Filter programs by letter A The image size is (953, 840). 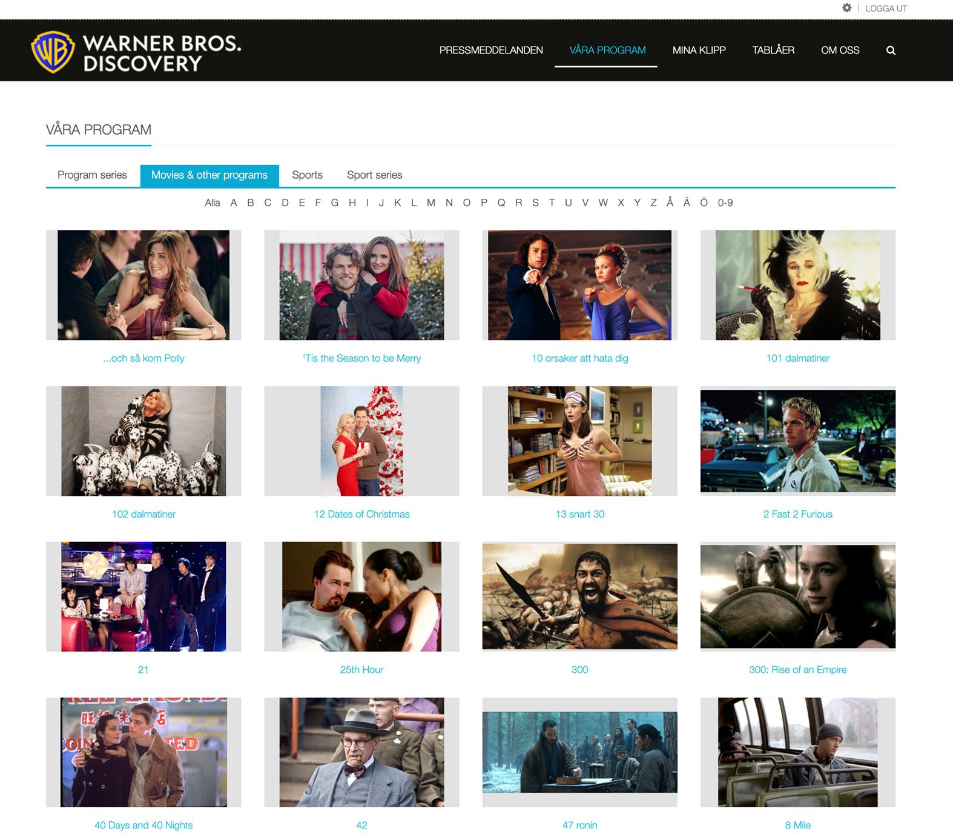[234, 203]
